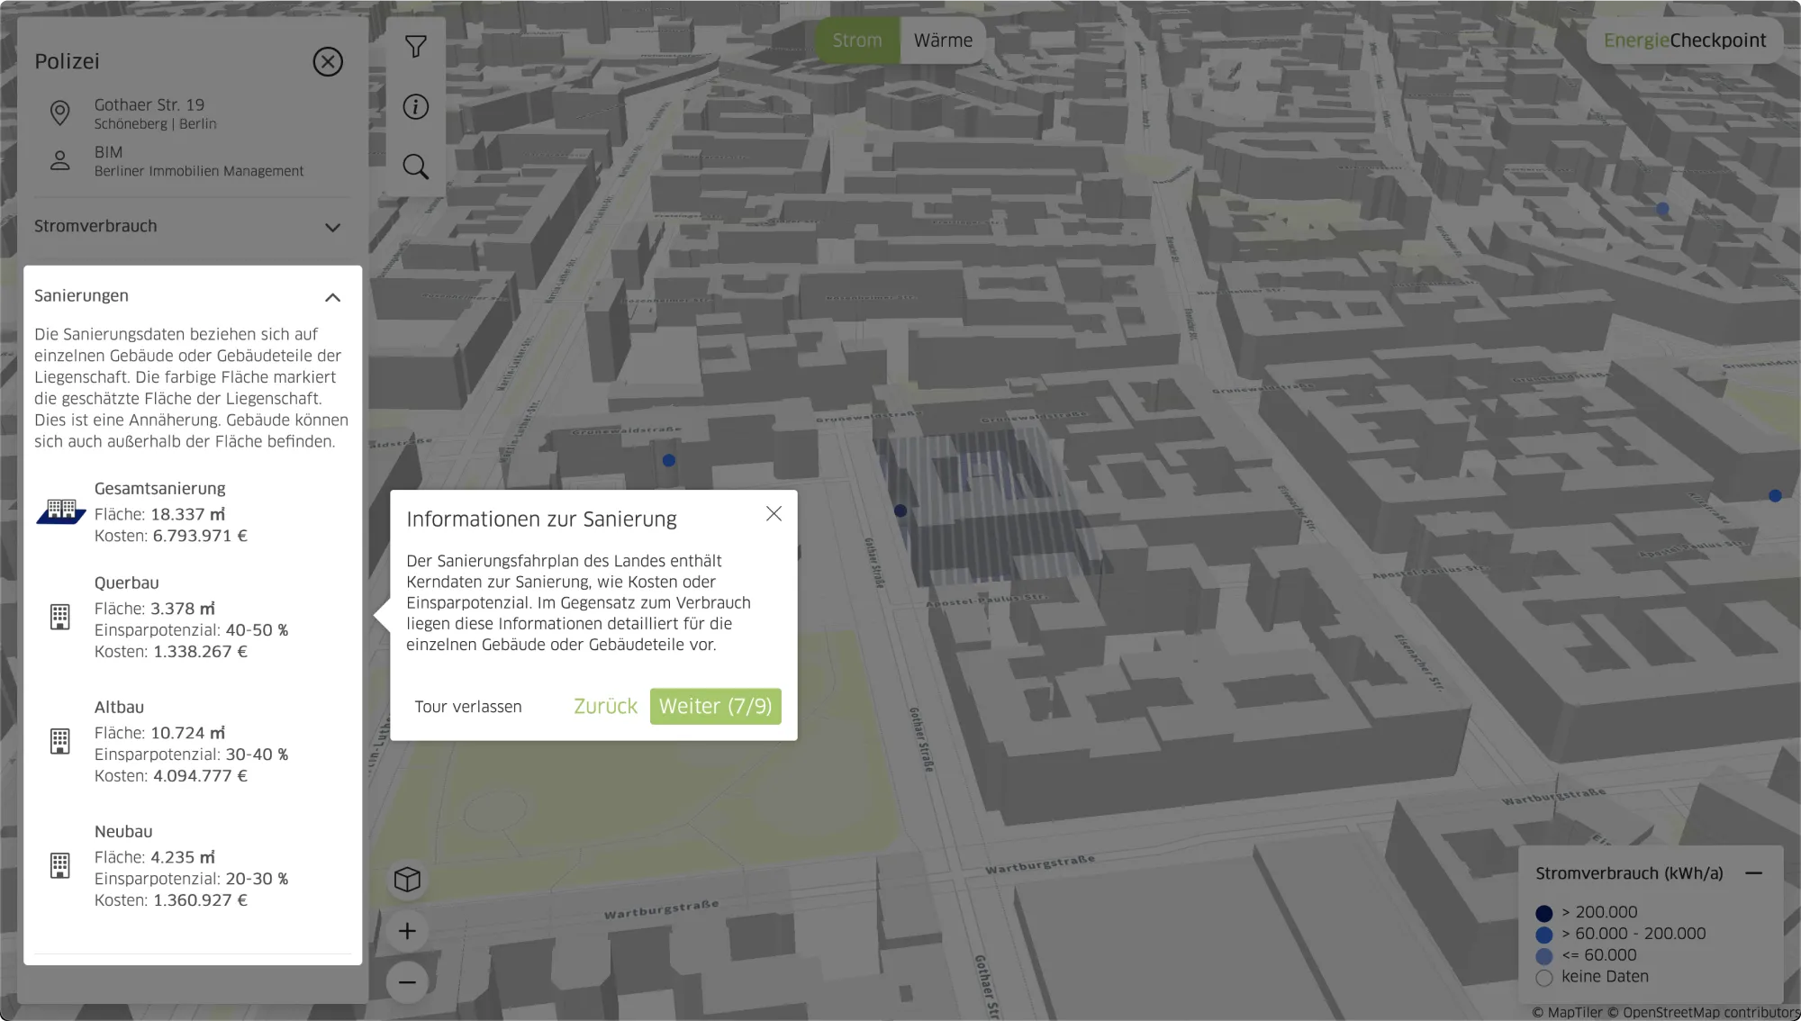Image resolution: width=1801 pixels, height=1021 pixels.
Task: Open the magnifier search tool
Action: (415, 167)
